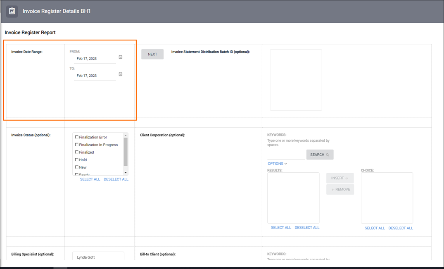
Task: Click the status list scroll-up arrow
Action: click(x=126, y=136)
